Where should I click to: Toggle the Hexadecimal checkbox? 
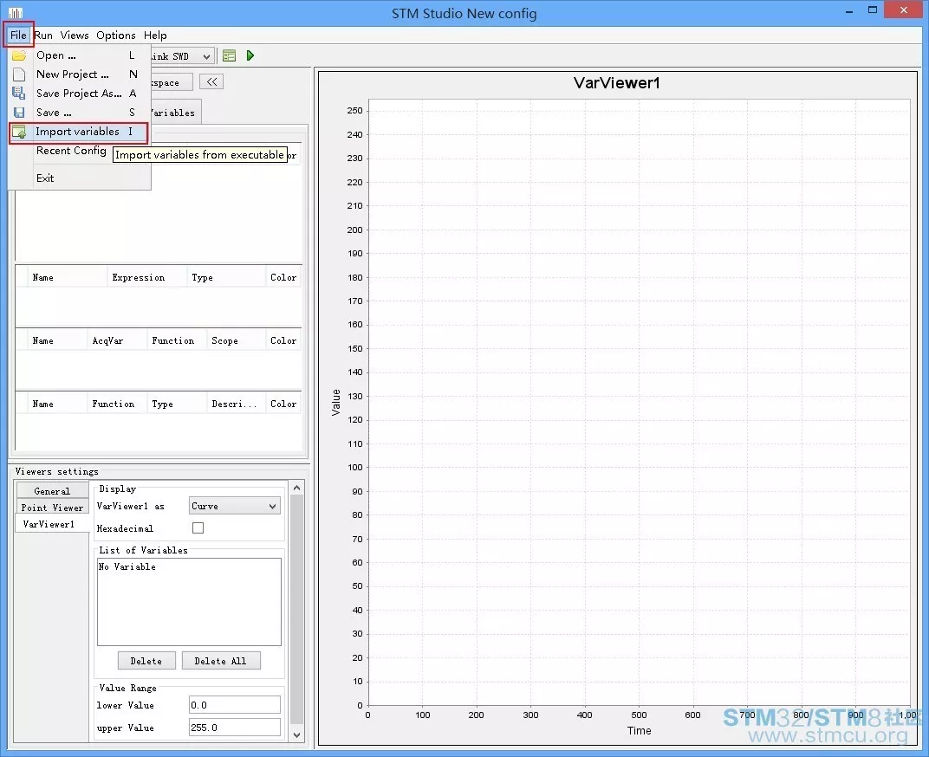[198, 527]
